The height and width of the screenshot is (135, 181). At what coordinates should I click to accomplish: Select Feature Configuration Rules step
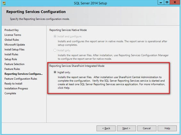click(x=21, y=79)
